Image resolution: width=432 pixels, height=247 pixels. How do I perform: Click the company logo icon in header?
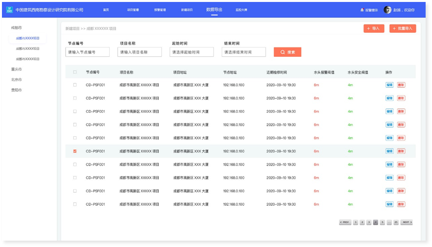pyautogui.click(x=10, y=10)
